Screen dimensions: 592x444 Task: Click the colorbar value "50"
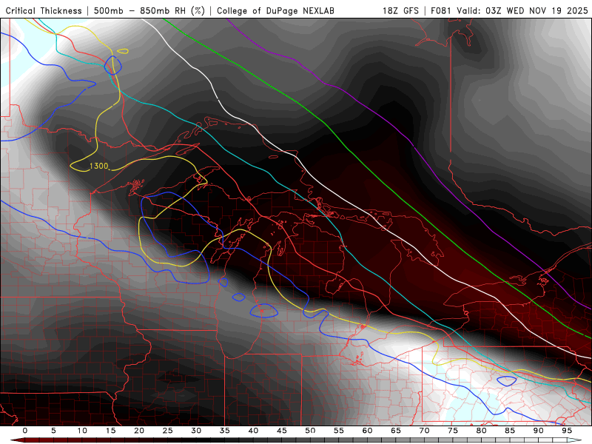point(310,431)
